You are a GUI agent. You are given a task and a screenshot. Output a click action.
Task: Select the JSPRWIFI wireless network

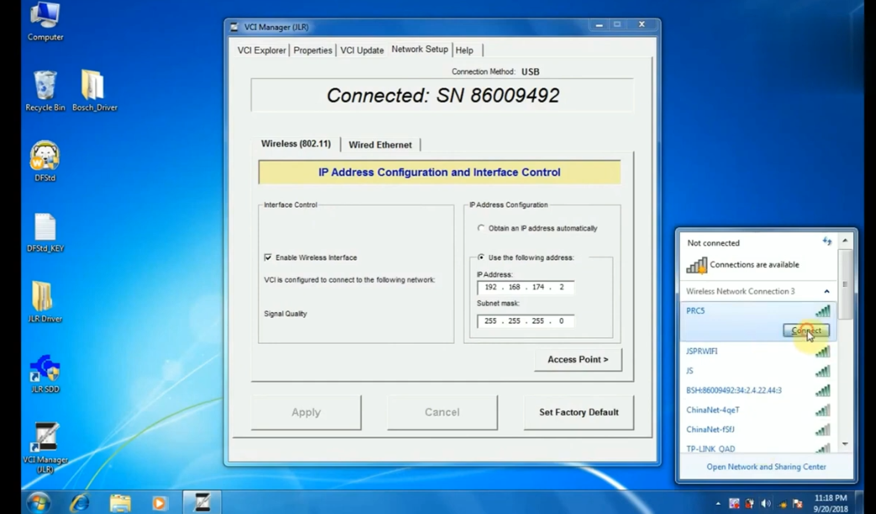758,352
